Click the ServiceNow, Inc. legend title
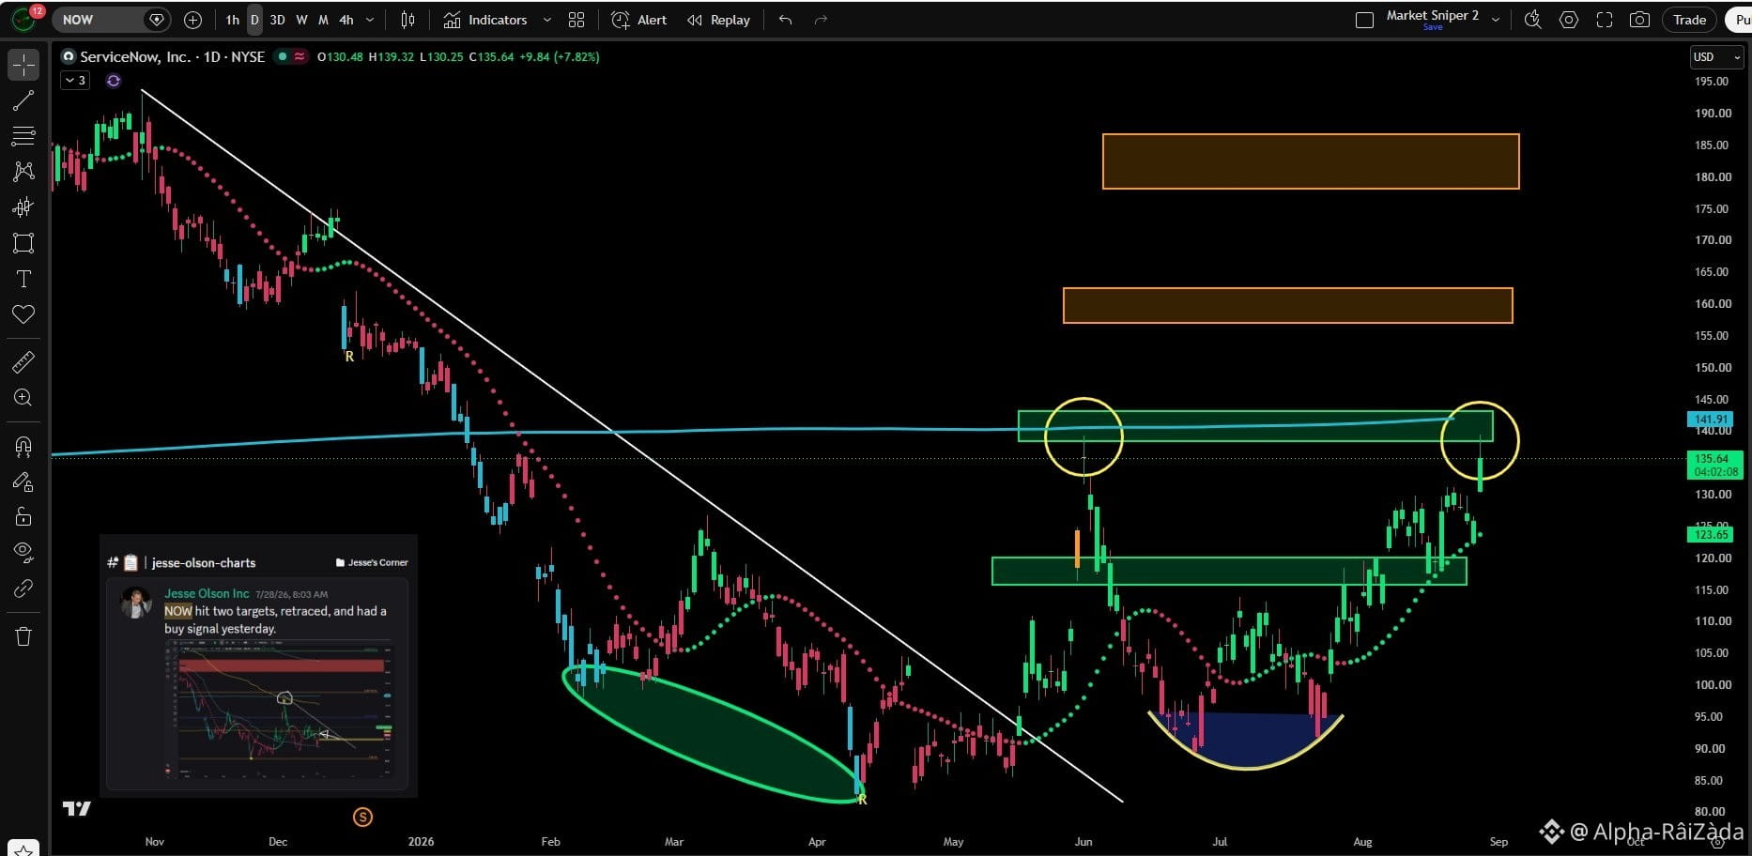This screenshot has width=1752, height=856. [135, 56]
